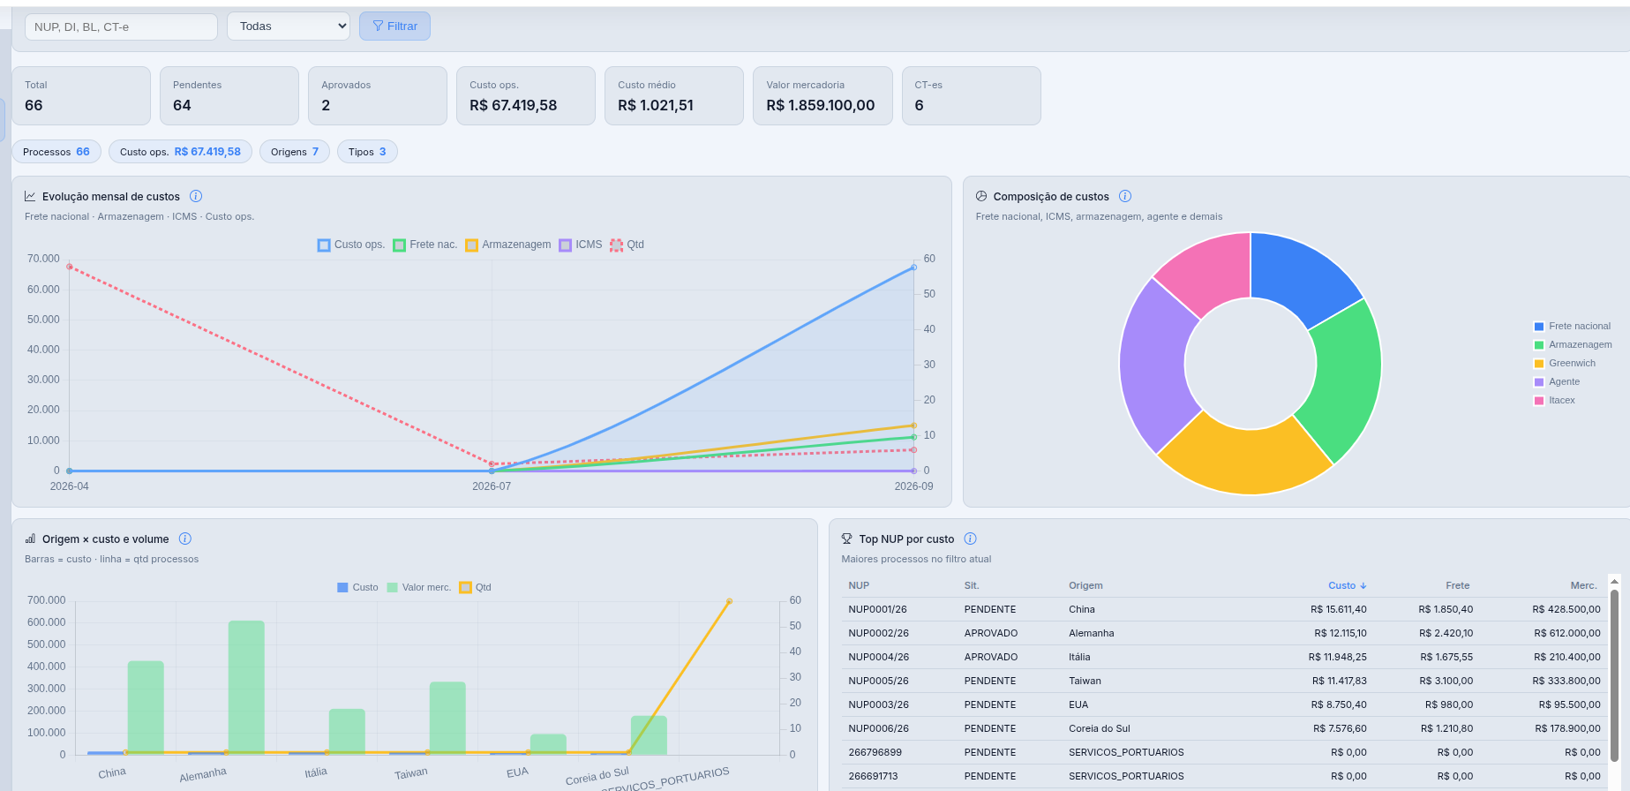Click the Merc. column header

click(x=1584, y=585)
